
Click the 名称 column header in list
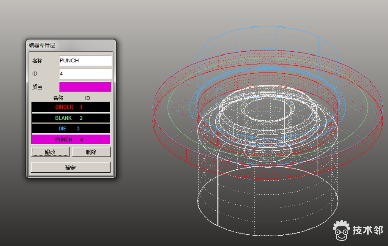tap(58, 98)
